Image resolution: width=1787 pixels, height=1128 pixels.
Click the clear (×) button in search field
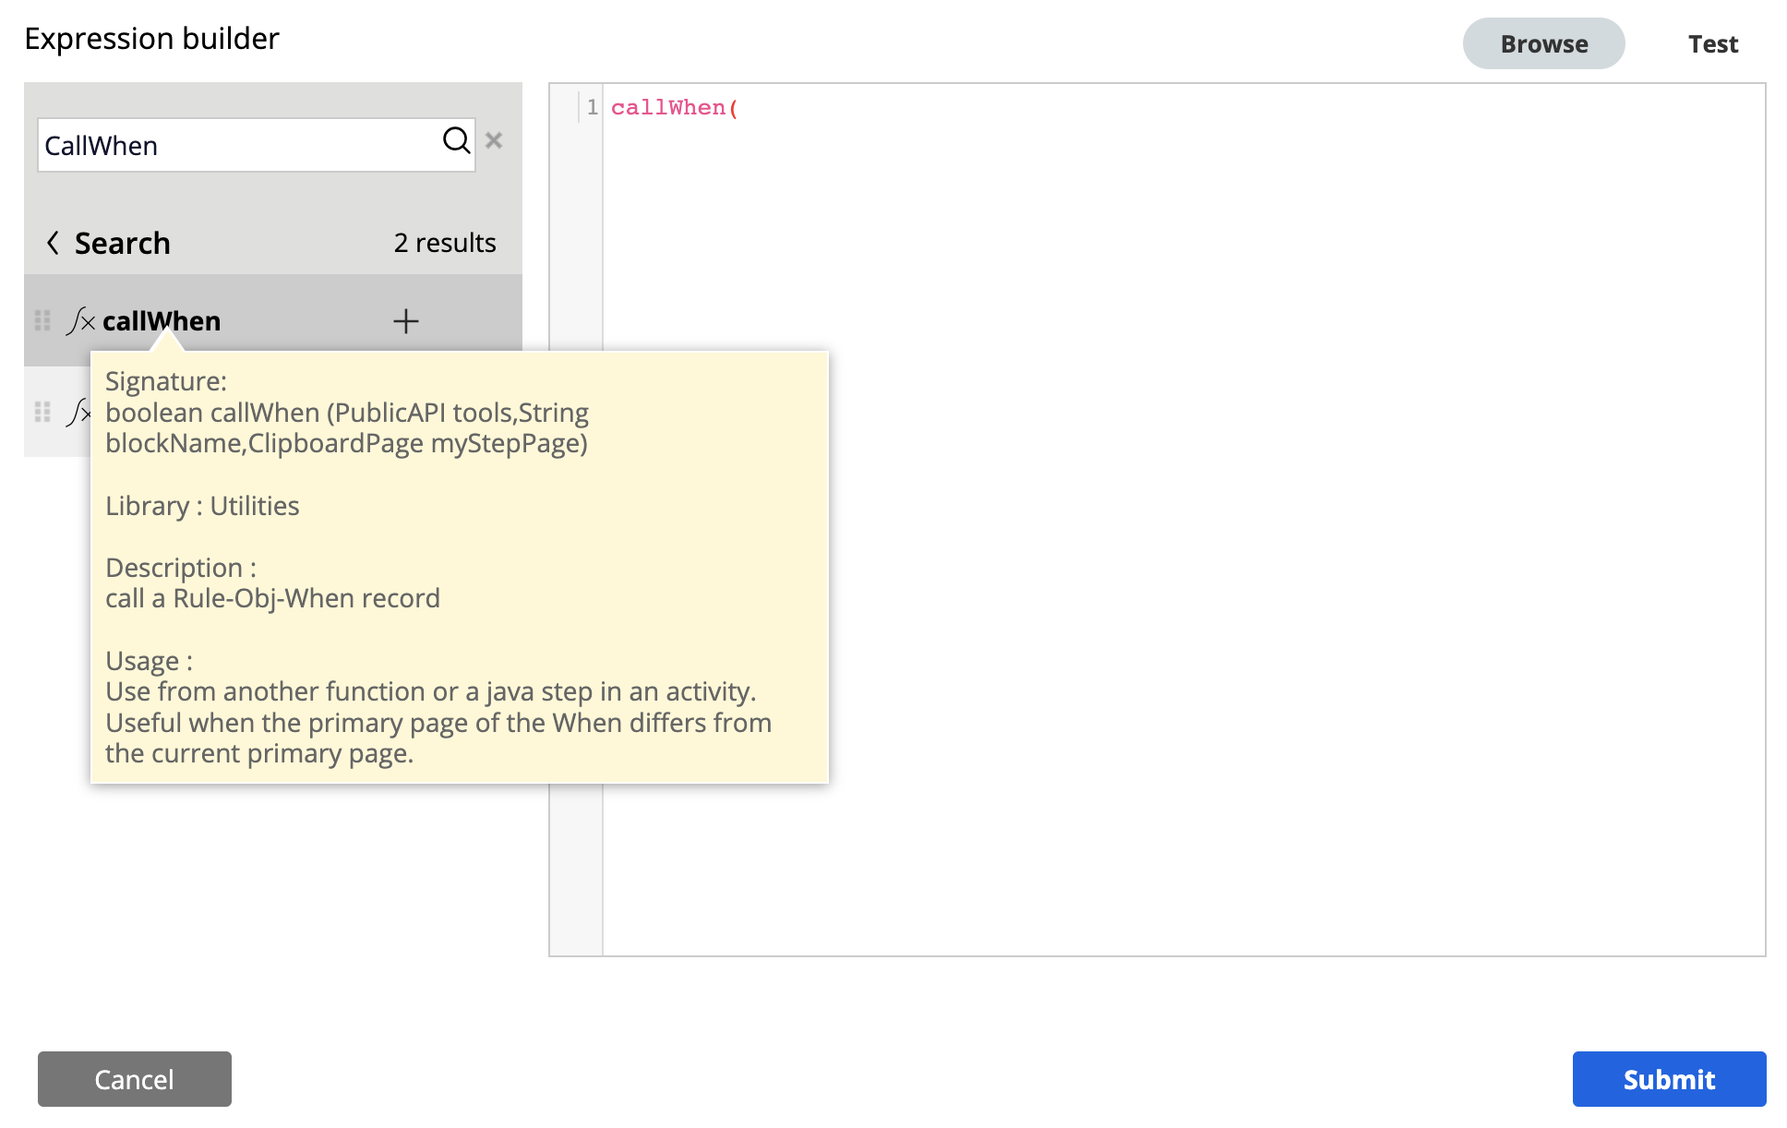[x=494, y=143]
